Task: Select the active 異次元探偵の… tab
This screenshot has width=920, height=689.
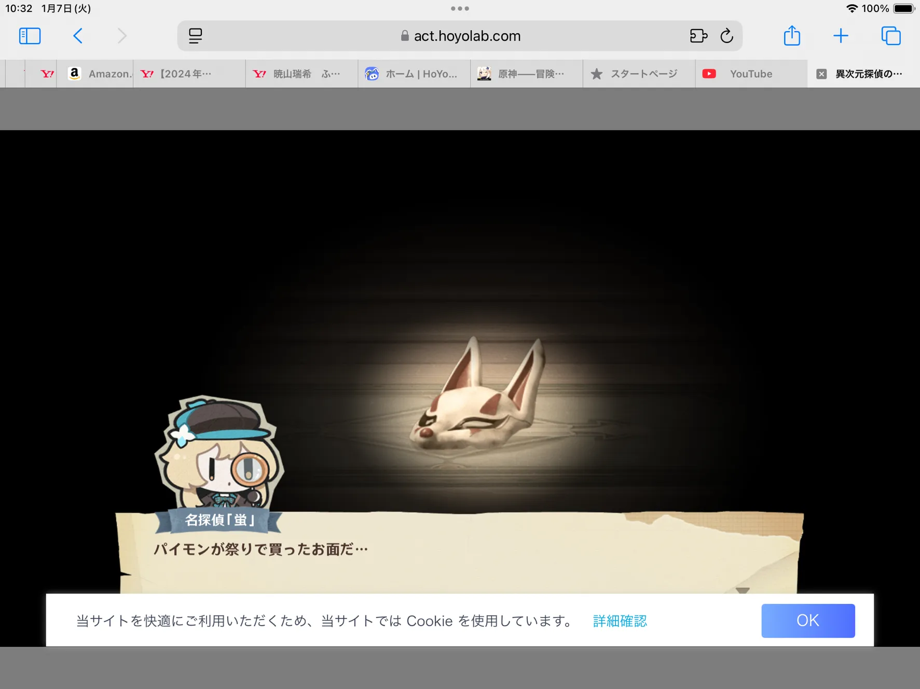Action: (x=864, y=74)
